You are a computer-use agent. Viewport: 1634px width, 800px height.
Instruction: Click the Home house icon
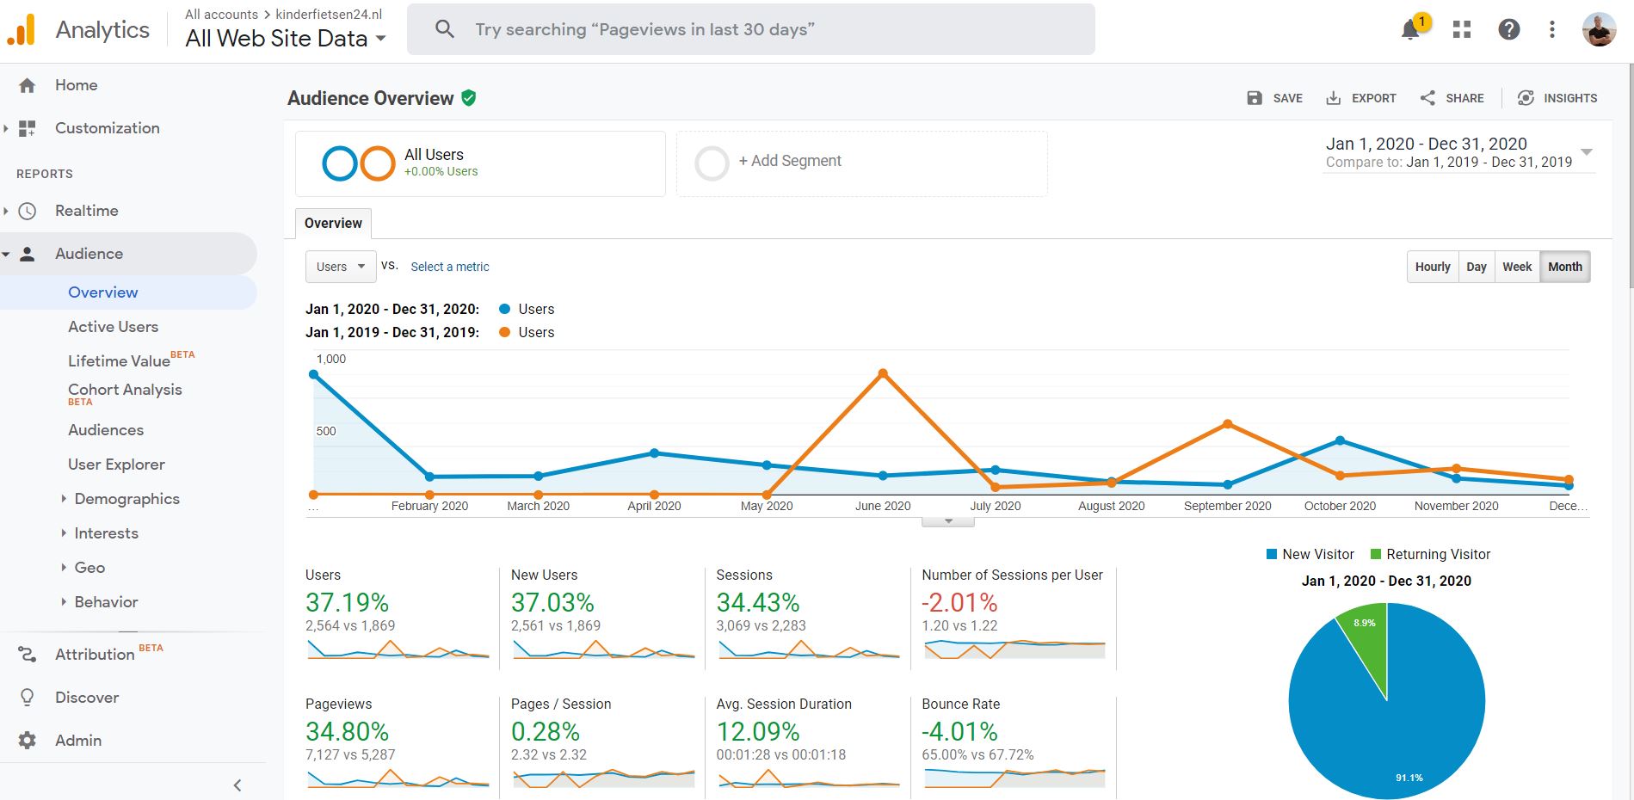point(28,85)
